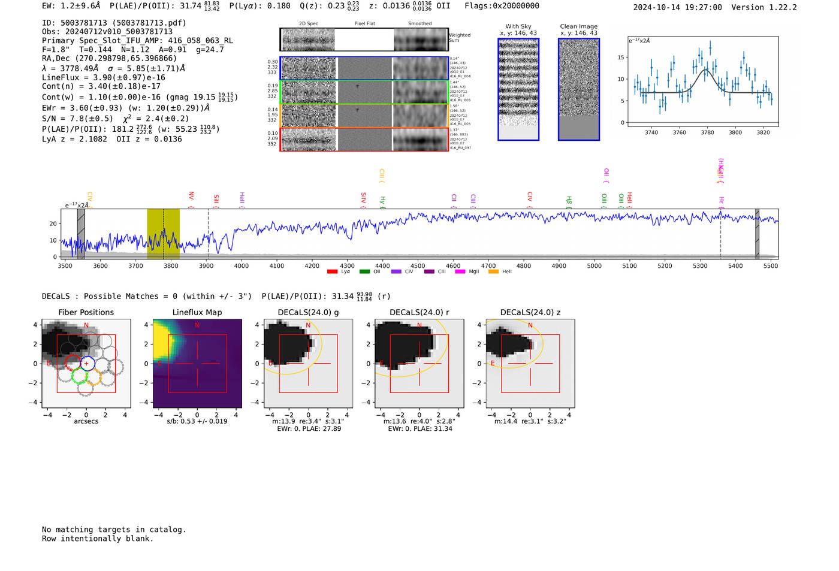This screenshot has width=839, height=571.
Task: Open the Fiber Positions image
Action: [86, 364]
